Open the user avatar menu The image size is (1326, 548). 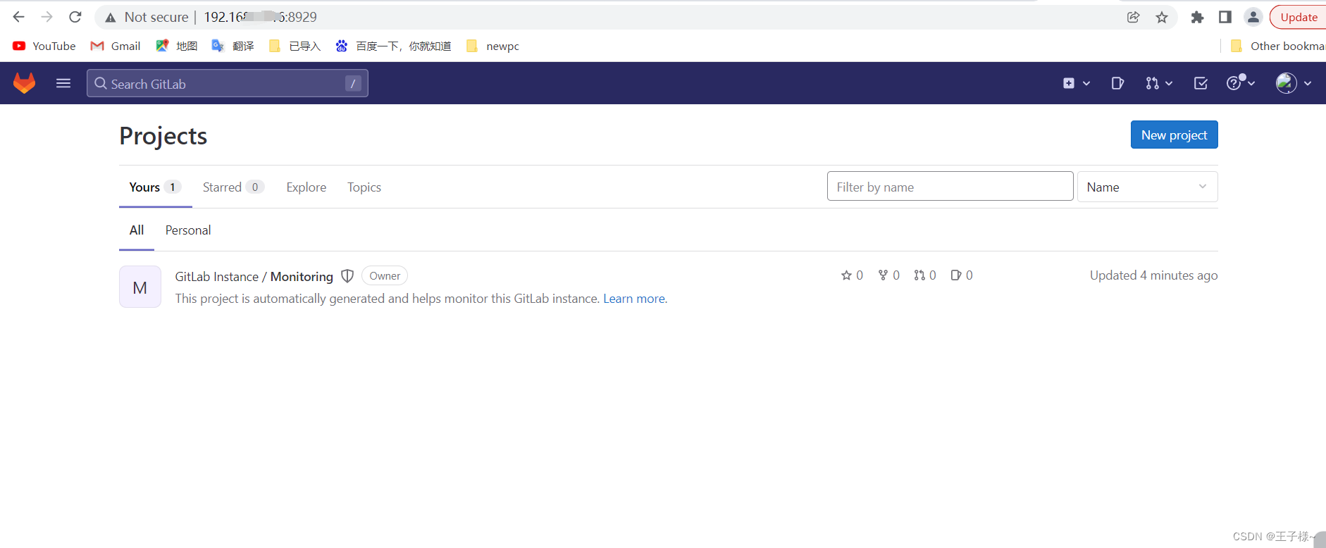tap(1294, 83)
